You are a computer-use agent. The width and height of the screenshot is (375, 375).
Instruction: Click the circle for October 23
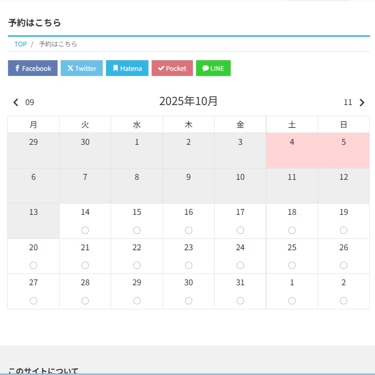coord(188,266)
